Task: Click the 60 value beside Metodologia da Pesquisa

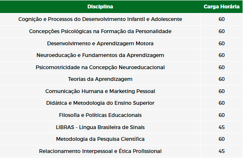Action: tap(222, 139)
